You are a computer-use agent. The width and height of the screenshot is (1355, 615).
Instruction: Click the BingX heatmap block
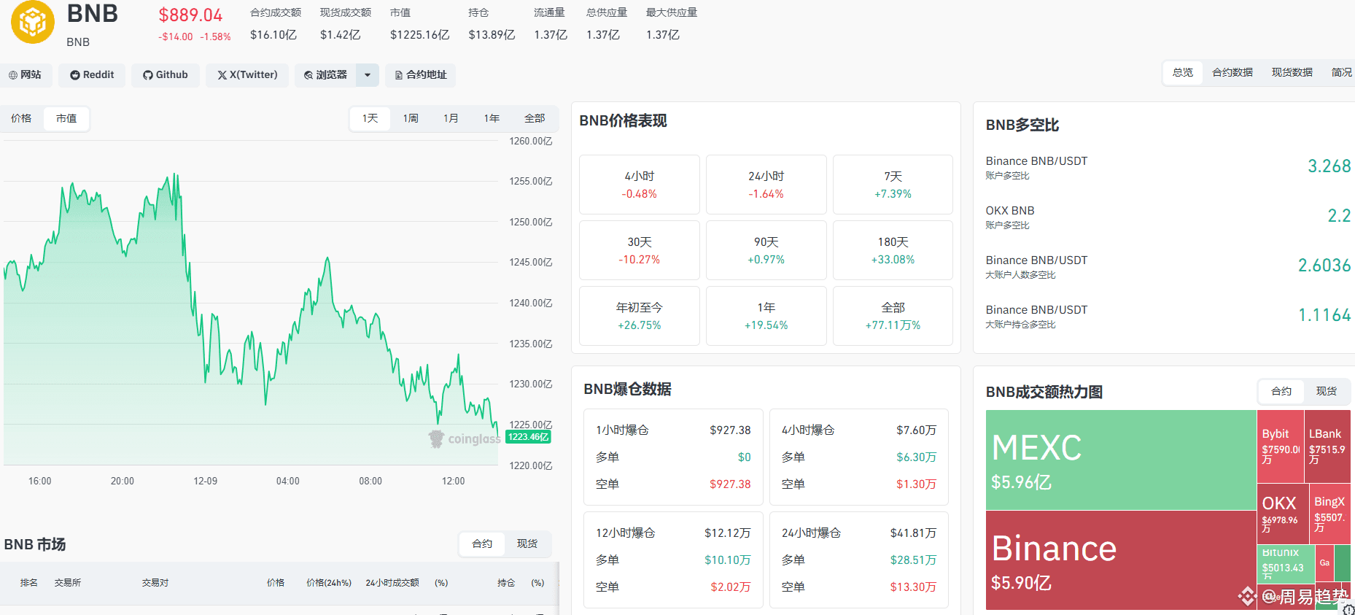tap(1330, 514)
